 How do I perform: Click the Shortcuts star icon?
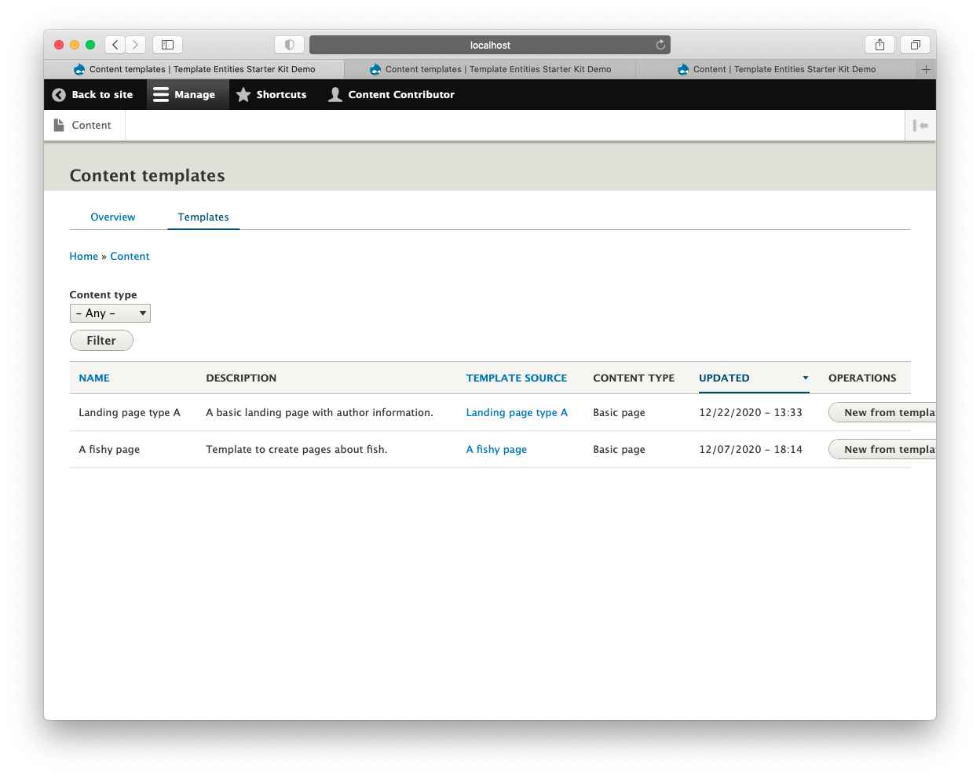(x=243, y=94)
